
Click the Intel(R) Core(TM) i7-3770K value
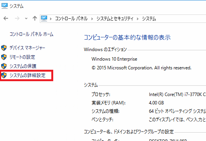coord(177,94)
